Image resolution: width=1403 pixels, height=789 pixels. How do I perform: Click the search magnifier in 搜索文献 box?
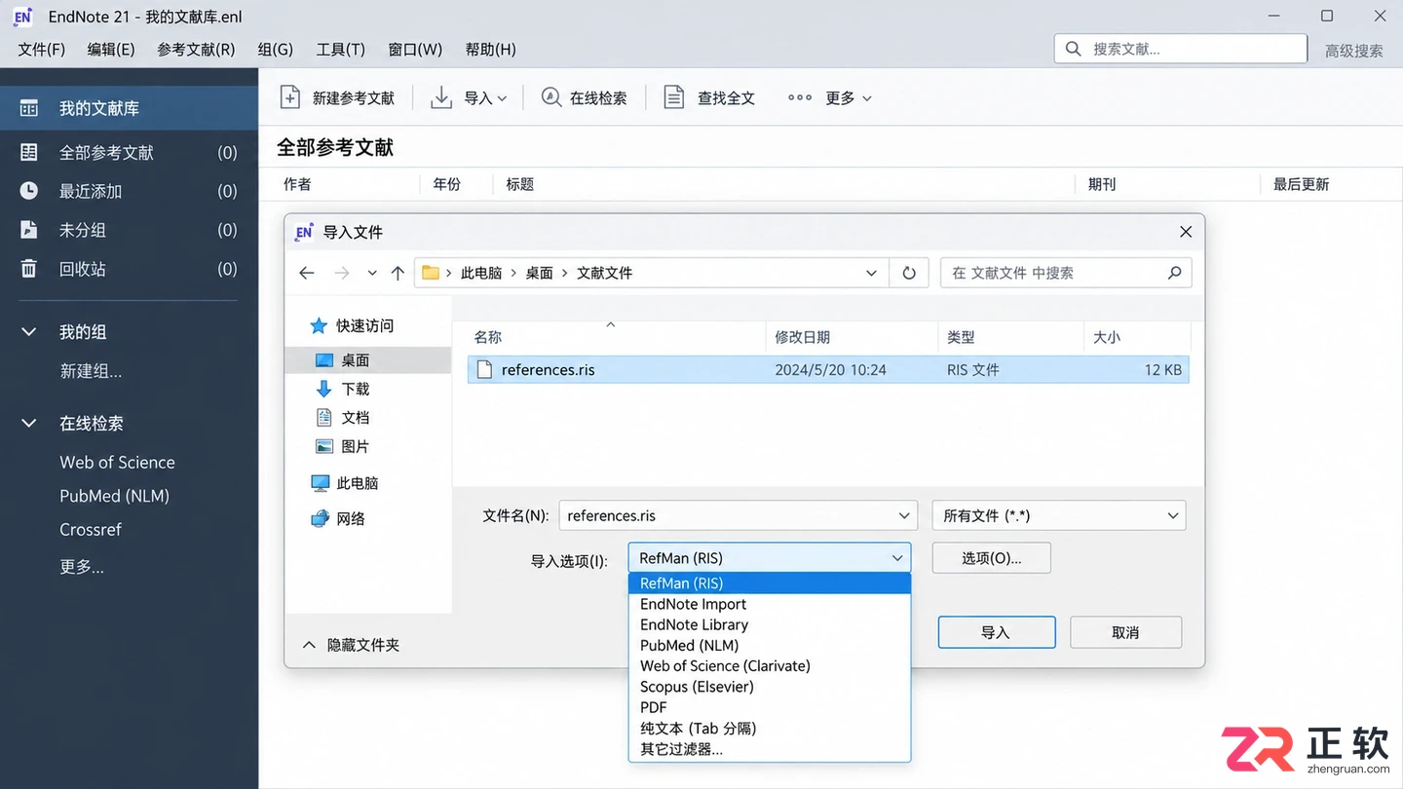pos(1074,49)
